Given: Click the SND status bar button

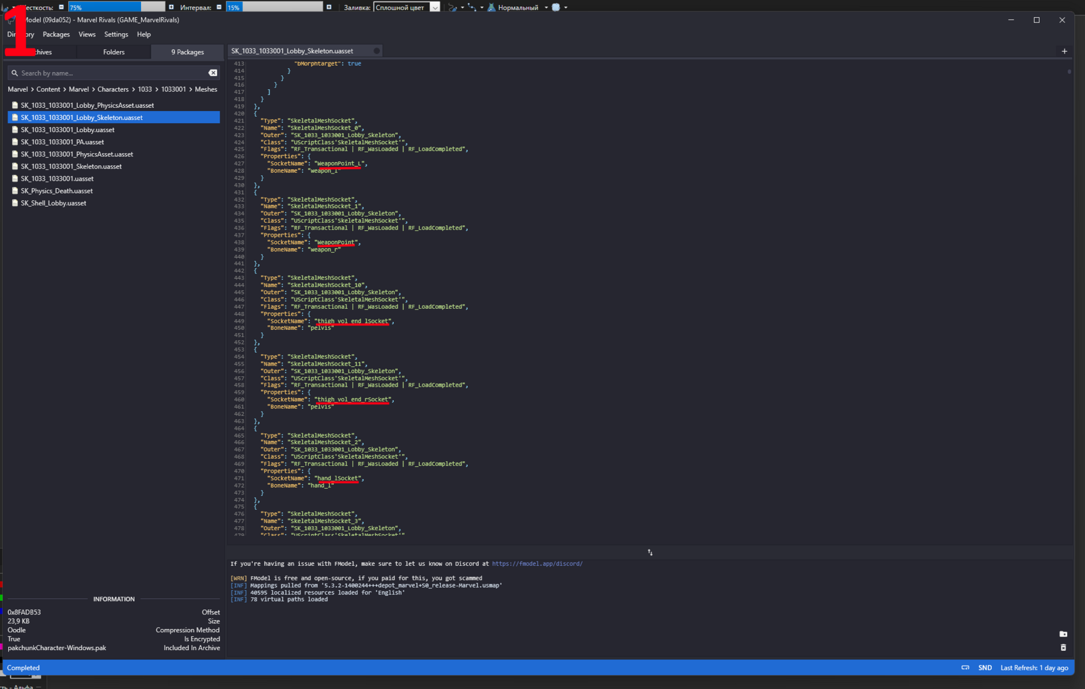Looking at the screenshot, I should [x=985, y=668].
